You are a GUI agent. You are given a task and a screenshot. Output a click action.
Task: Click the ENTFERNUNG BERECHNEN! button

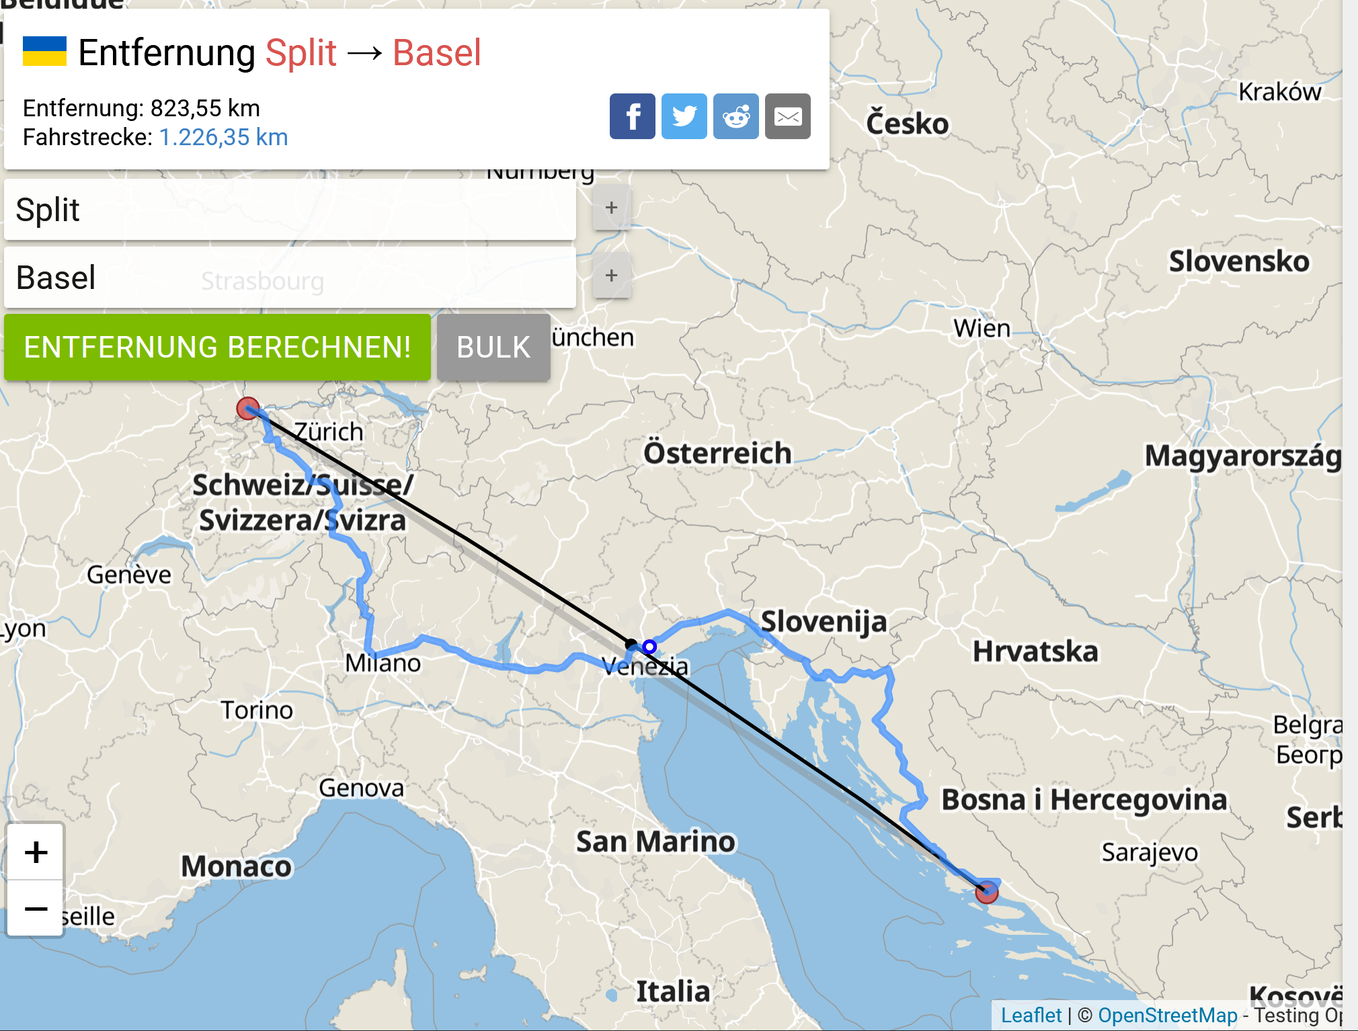point(217,347)
